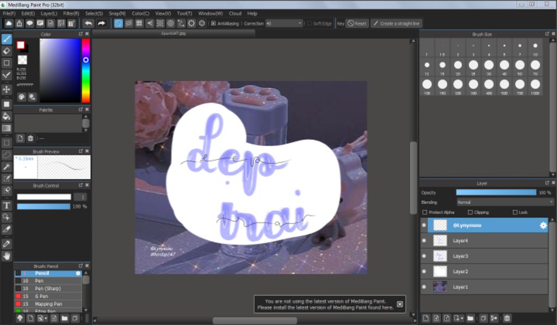Select the rectangular Select tool
The width and height of the screenshot is (557, 325).
pyautogui.click(x=7, y=143)
